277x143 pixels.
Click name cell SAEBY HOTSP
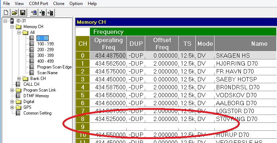click(246, 80)
